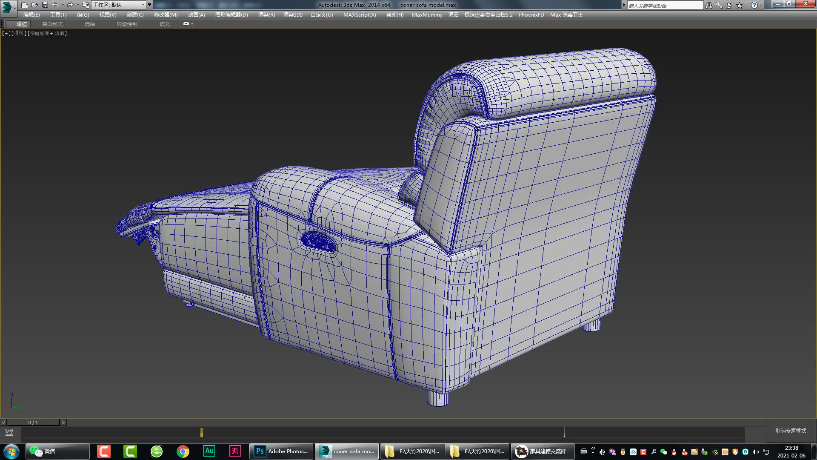Open a file with the Open File icon
The width and height of the screenshot is (817, 460).
coord(36,5)
